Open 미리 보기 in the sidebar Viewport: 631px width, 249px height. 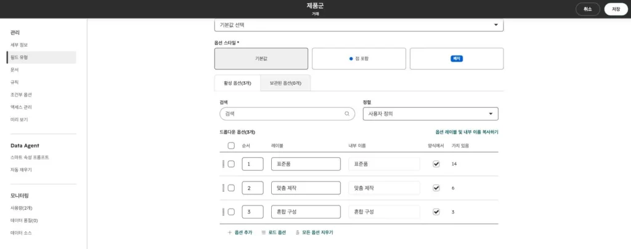coord(19,120)
